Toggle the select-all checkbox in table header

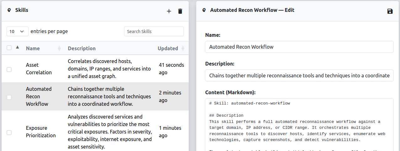pyautogui.click(x=9, y=48)
